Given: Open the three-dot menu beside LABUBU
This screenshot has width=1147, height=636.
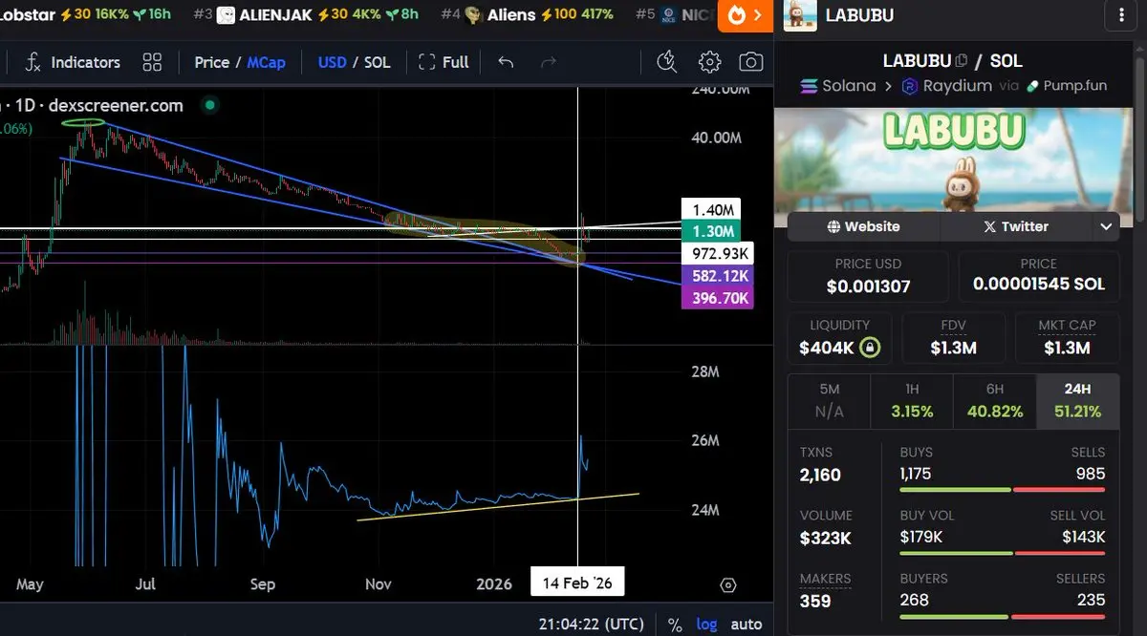Looking at the screenshot, I should (x=1120, y=14).
